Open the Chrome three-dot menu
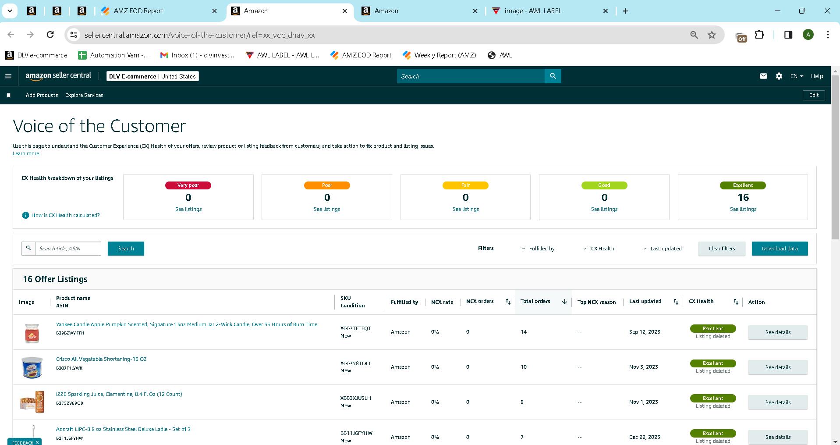This screenshot has width=840, height=445. click(828, 35)
